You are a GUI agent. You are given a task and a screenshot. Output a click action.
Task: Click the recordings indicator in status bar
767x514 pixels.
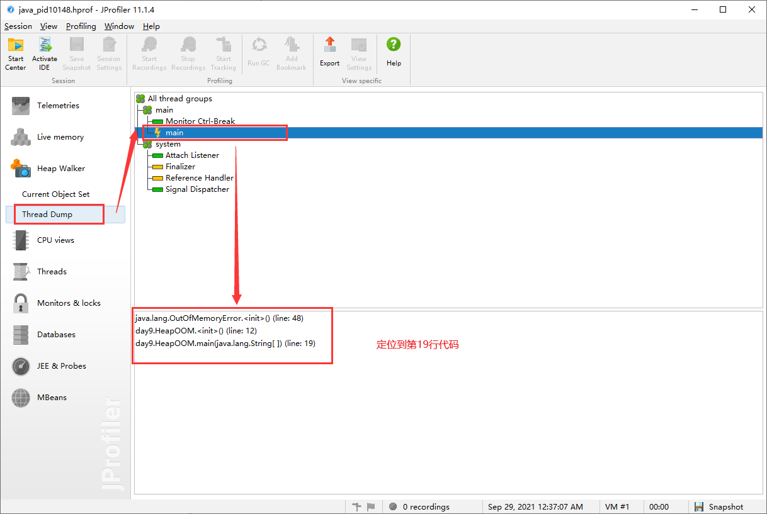pyautogui.click(x=419, y=506)
